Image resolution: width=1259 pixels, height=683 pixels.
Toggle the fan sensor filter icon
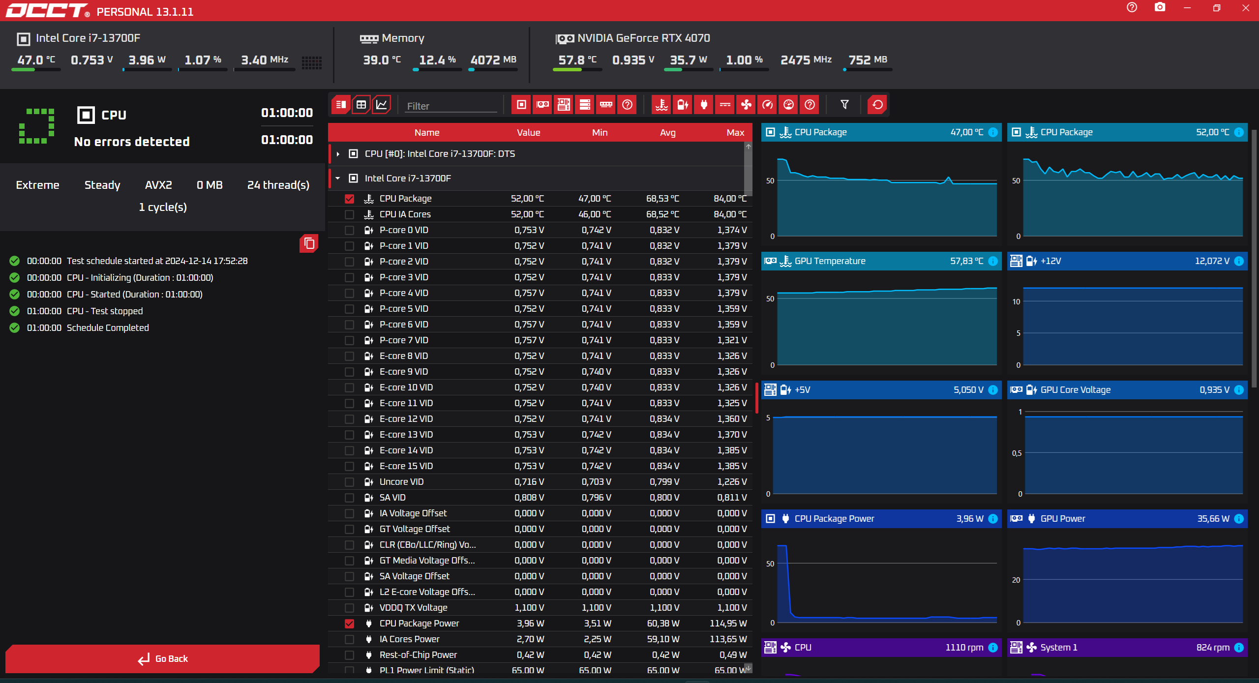746,105
